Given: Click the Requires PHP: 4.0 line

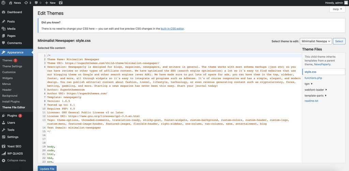Looking at the screenshot, I should [x=61, y=109].
